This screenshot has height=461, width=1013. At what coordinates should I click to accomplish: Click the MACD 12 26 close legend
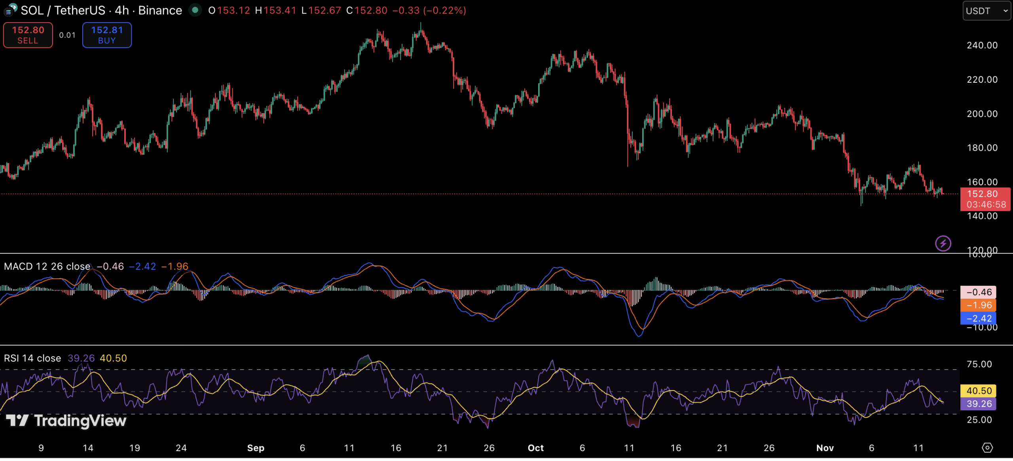[47, 267]
